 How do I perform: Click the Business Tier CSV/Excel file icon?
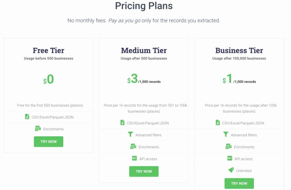point(218,123)
